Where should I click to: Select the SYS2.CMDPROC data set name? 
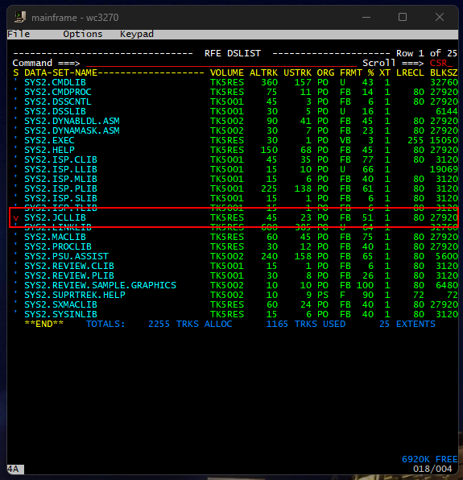[58, 92]
